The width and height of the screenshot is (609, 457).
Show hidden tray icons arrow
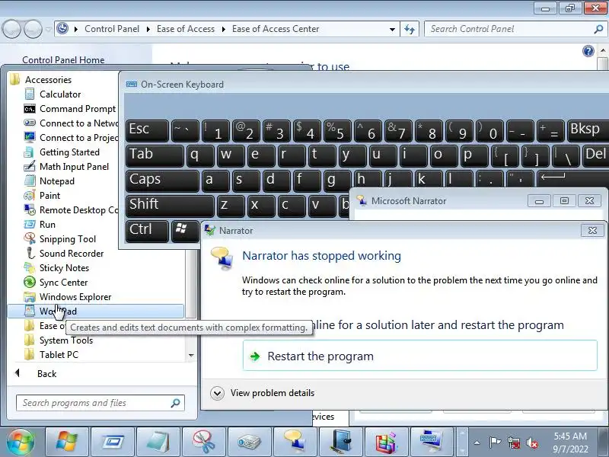click(x=477, y=443)
